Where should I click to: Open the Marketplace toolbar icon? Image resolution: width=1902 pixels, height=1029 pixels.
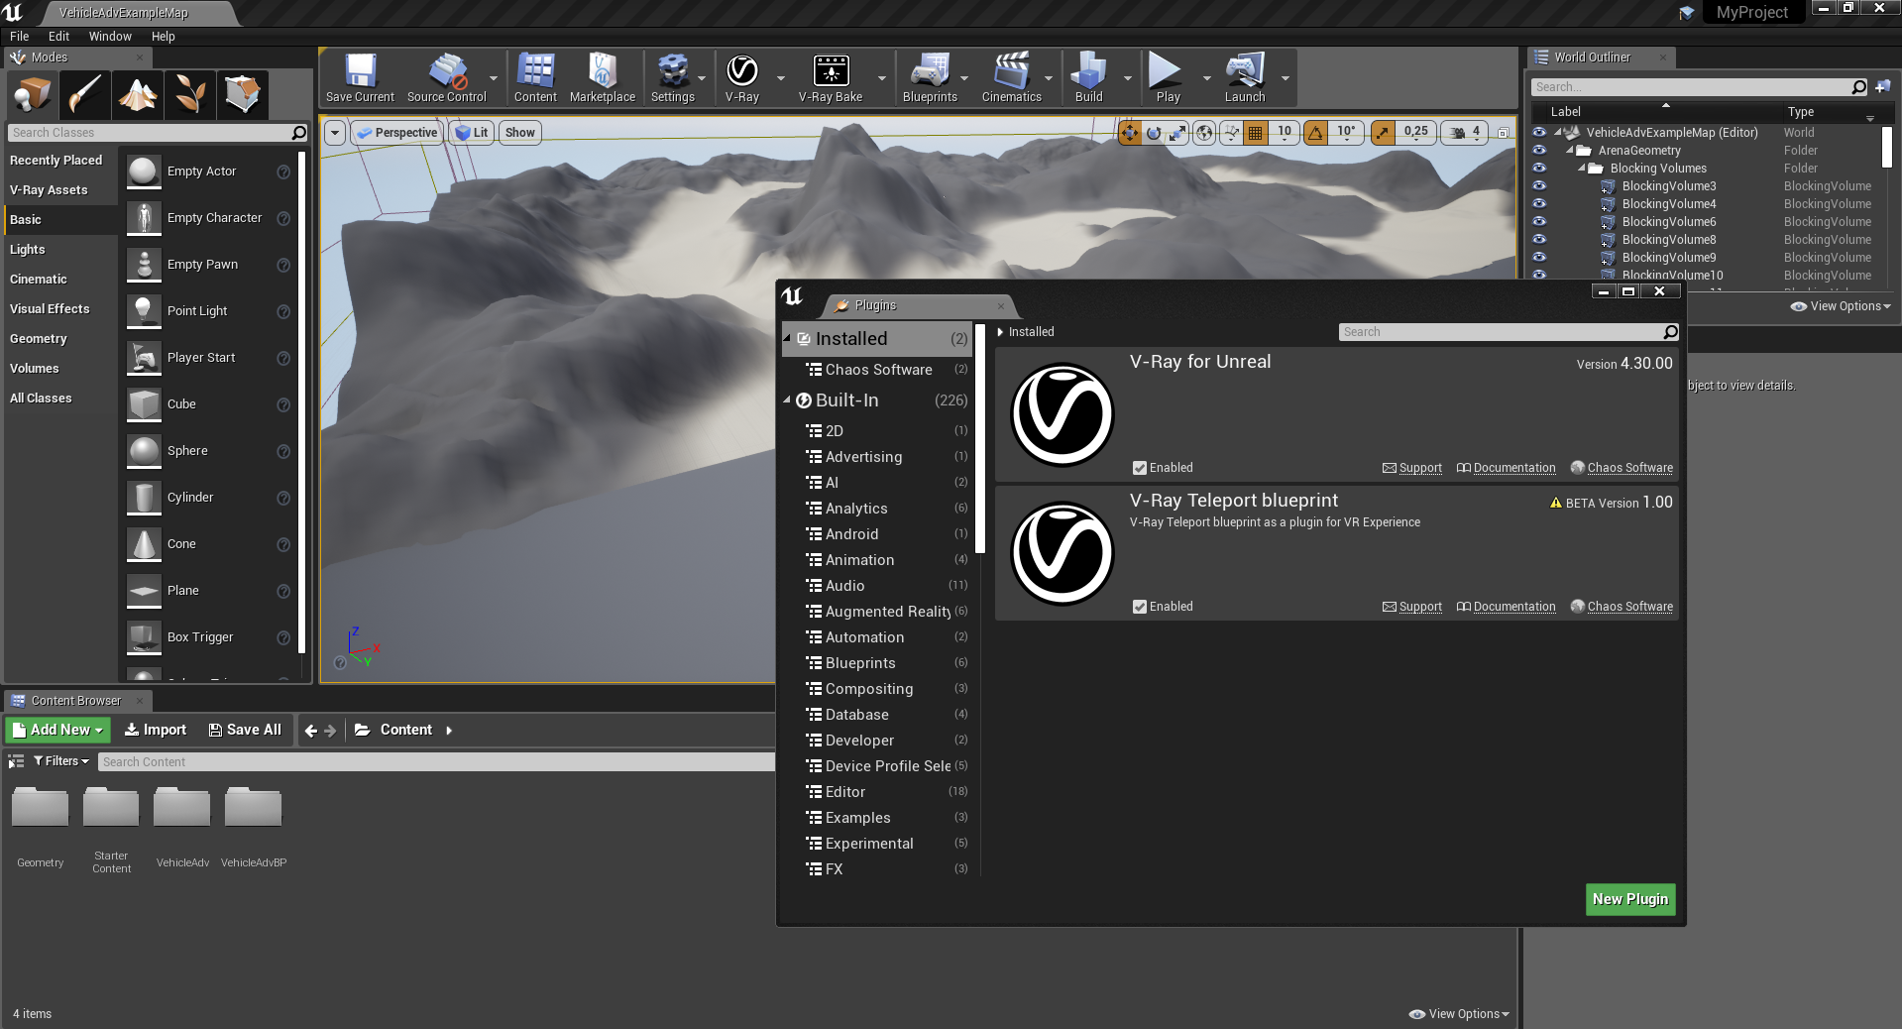click(603, 77)
